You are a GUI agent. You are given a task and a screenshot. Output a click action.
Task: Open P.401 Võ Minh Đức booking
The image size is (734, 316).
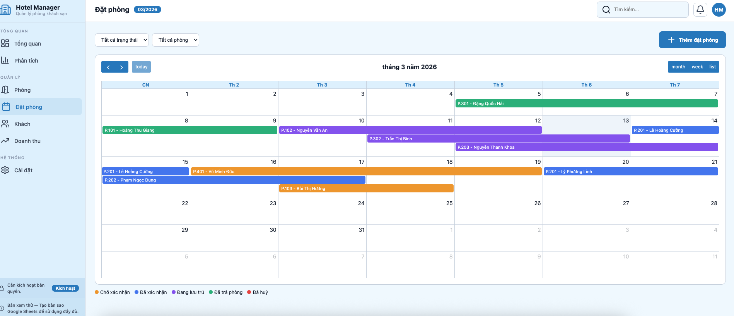tap(365, 172)
